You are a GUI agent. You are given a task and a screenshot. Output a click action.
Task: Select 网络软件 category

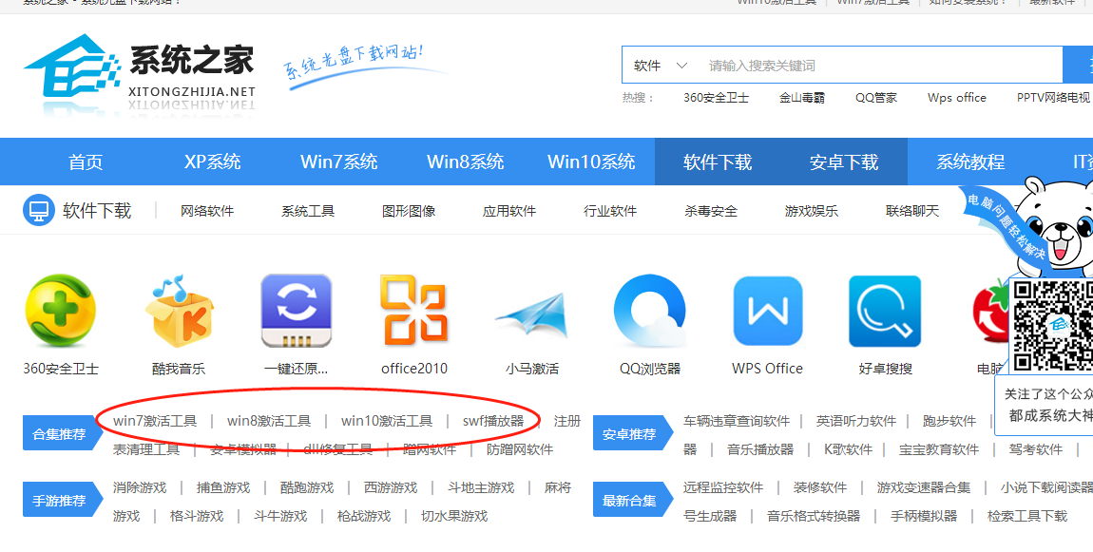tap(207, 211)
